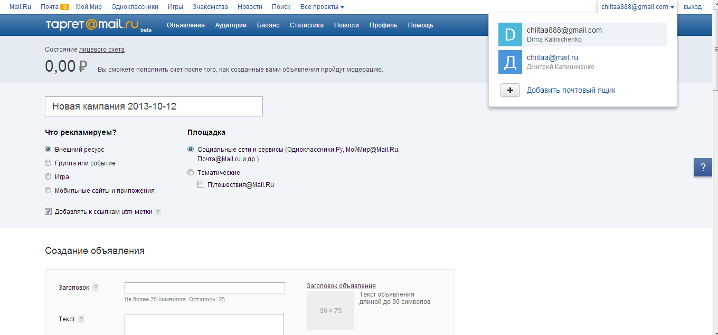
Task: Go to the Баланс page
Action: click(268, 25)
